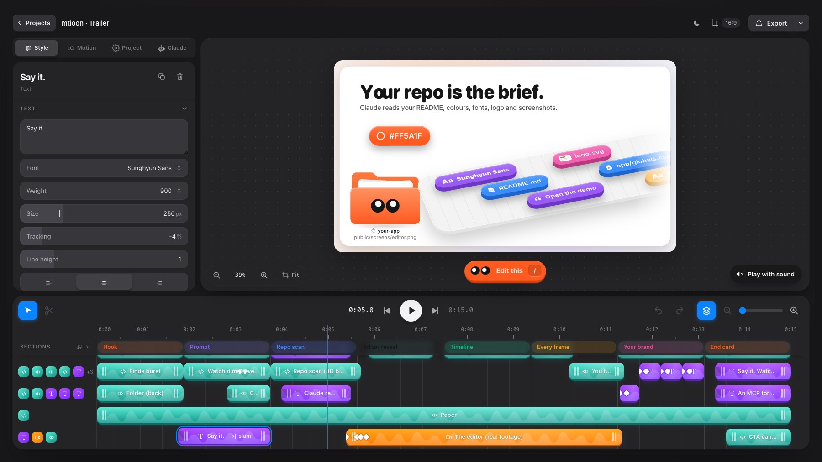Zoom out the timeline
The height and width of the screenshot is (462, 822).
pos(727,311)
